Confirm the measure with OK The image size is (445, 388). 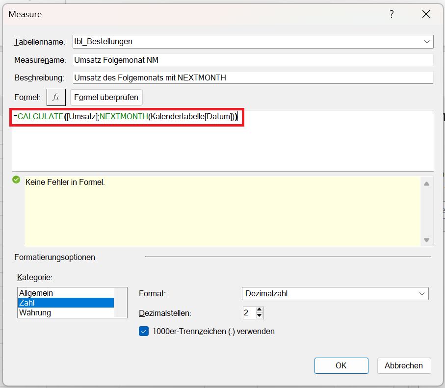click(341, 365)
